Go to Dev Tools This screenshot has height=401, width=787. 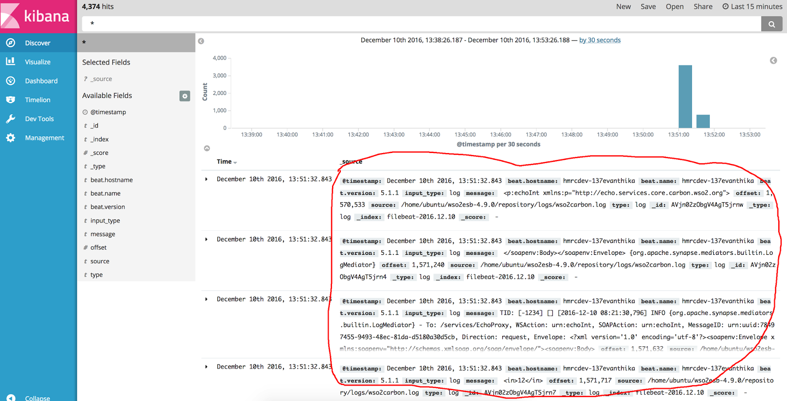(38, 119)
